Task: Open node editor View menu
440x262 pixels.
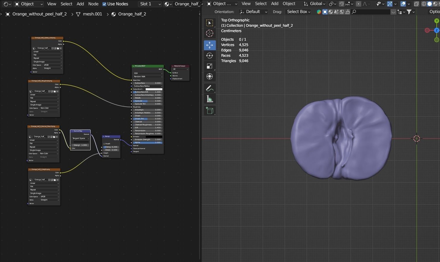Action: pos(51,4)
